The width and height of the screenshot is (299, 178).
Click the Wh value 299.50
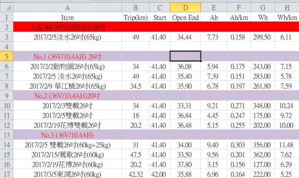pyautogui.click(x=263, y=37)
